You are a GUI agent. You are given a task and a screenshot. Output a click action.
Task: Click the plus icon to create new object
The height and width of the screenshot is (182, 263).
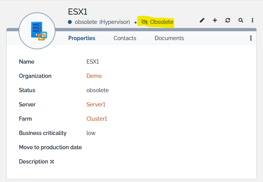pos(215,20)
